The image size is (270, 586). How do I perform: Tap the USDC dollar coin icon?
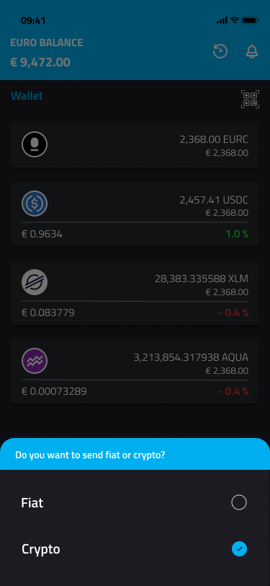tap(35, 204)
